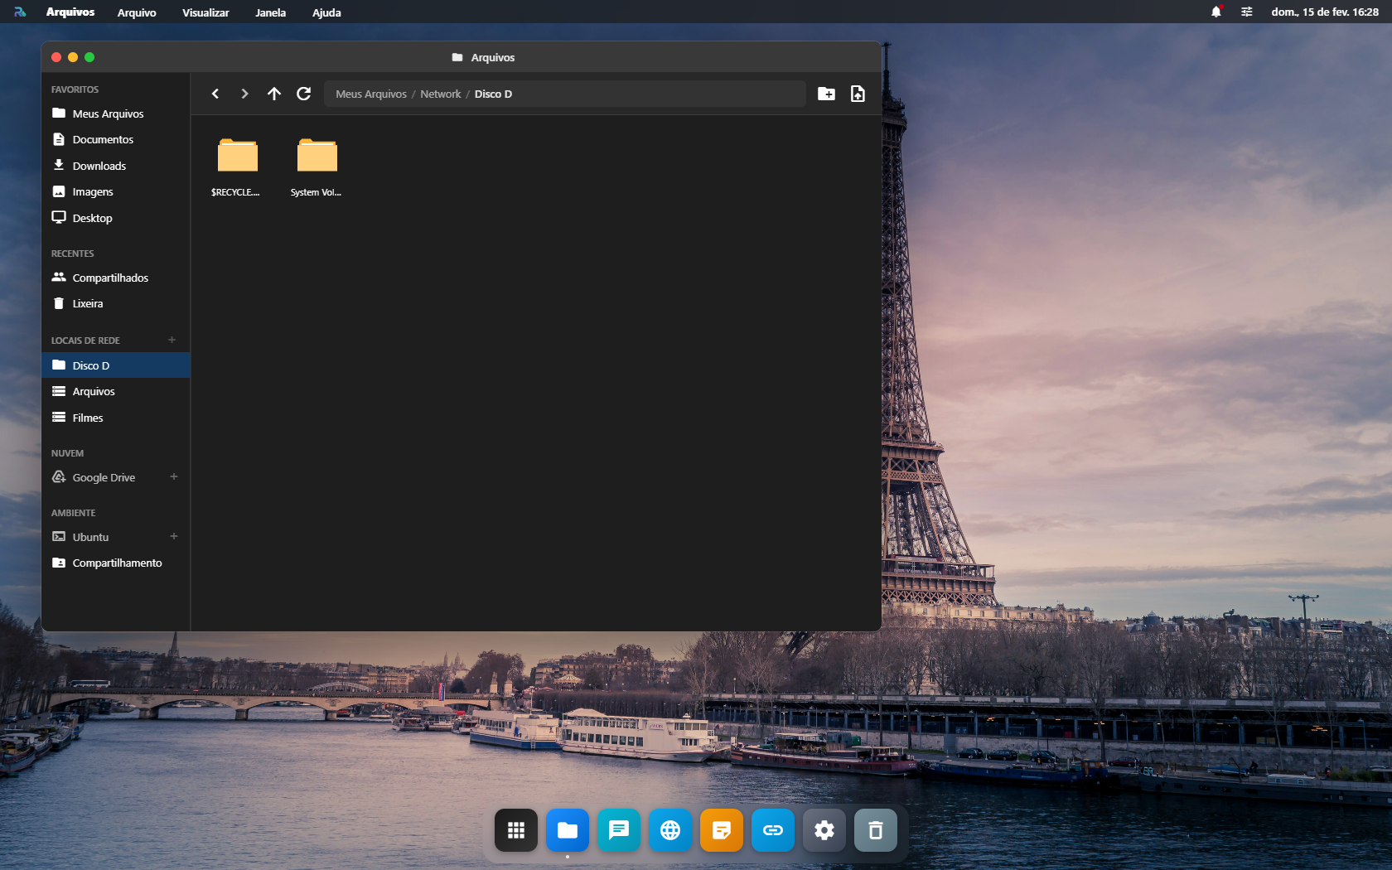The width and height of the screenshot is (1392, 870).
Task: Go up one folder level
Action: [274, 94]
